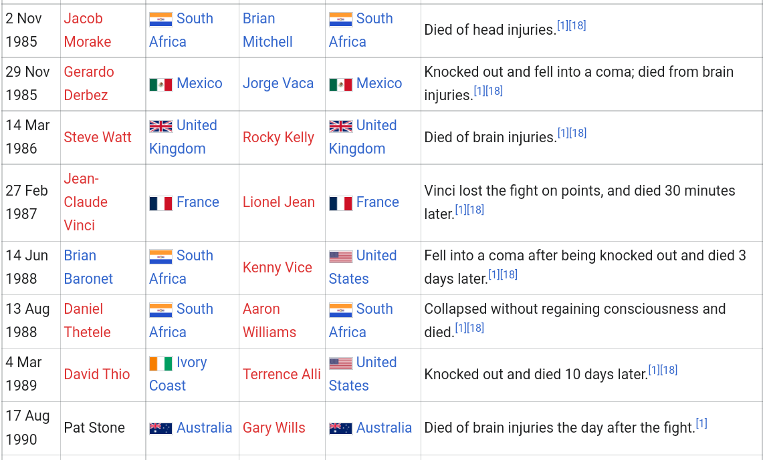Click the UK flag right of Steve Watt

[160, 126]
